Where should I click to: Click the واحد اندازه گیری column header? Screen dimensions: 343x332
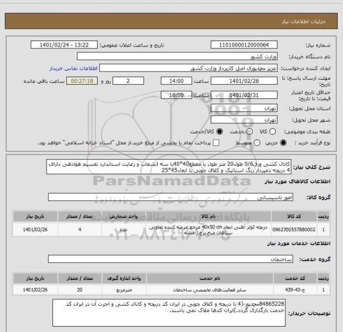coord(124,278)
